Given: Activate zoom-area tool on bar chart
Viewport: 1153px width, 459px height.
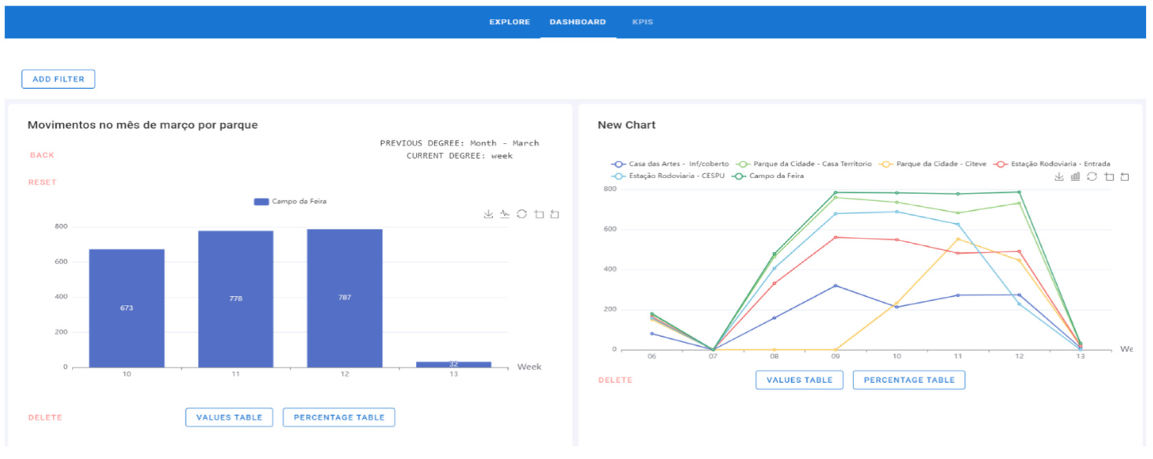Looking at the screenshot, I should [x=539, y=214].
